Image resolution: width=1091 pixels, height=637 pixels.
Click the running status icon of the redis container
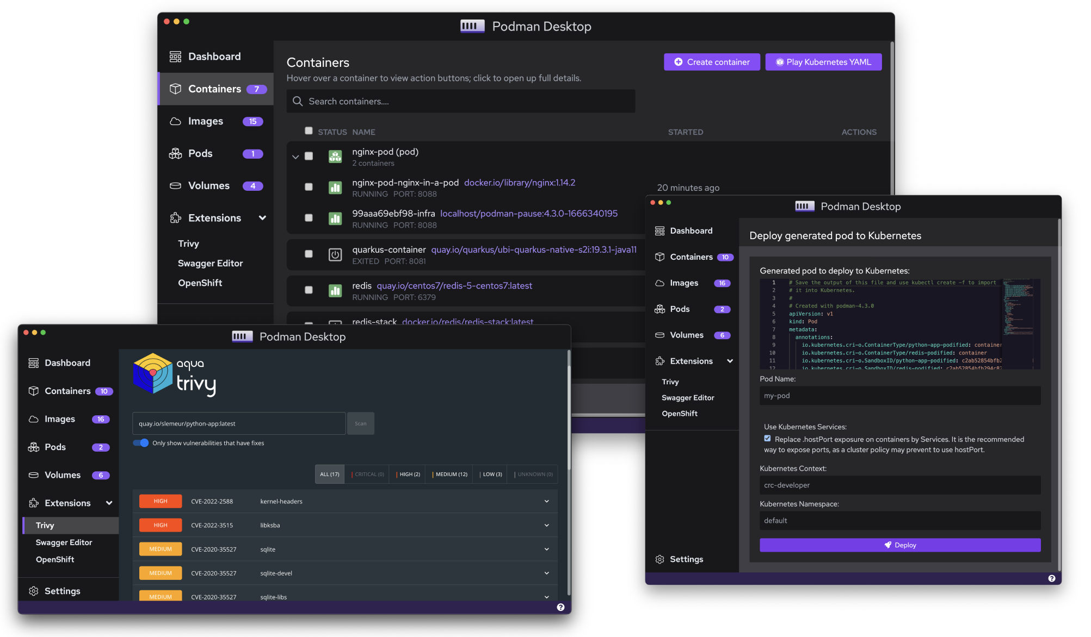click(x=335, y=291)
